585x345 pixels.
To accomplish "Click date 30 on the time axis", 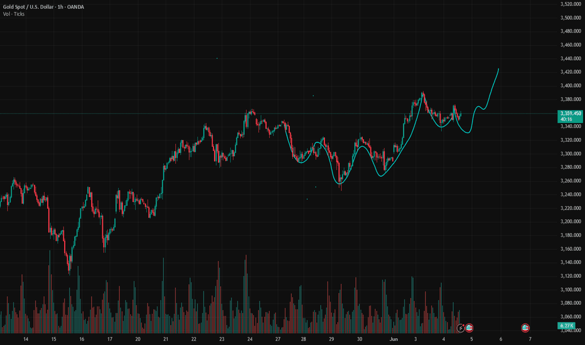I will pyautogui.click(x=359, y=339).
